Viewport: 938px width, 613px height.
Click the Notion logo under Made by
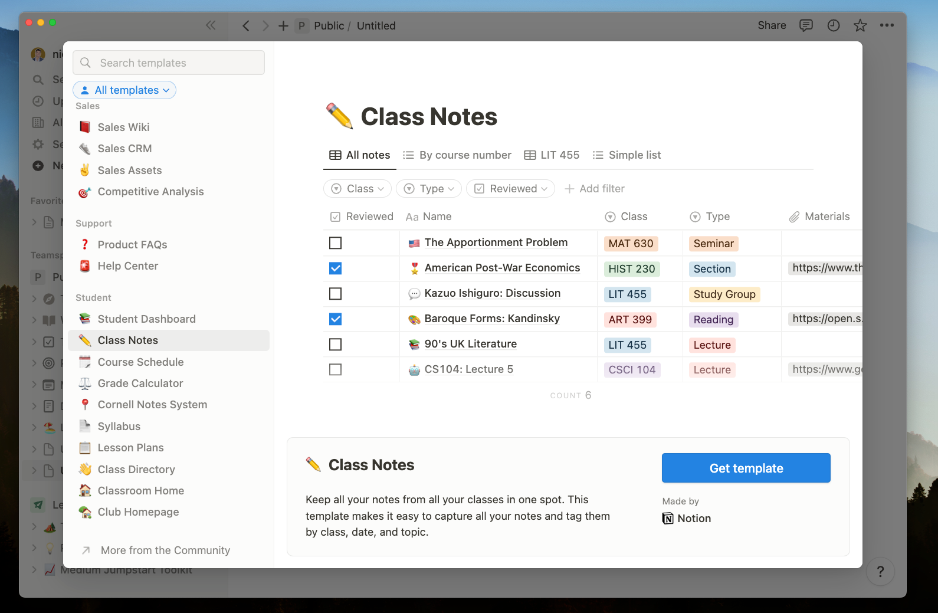pos(668,519)
